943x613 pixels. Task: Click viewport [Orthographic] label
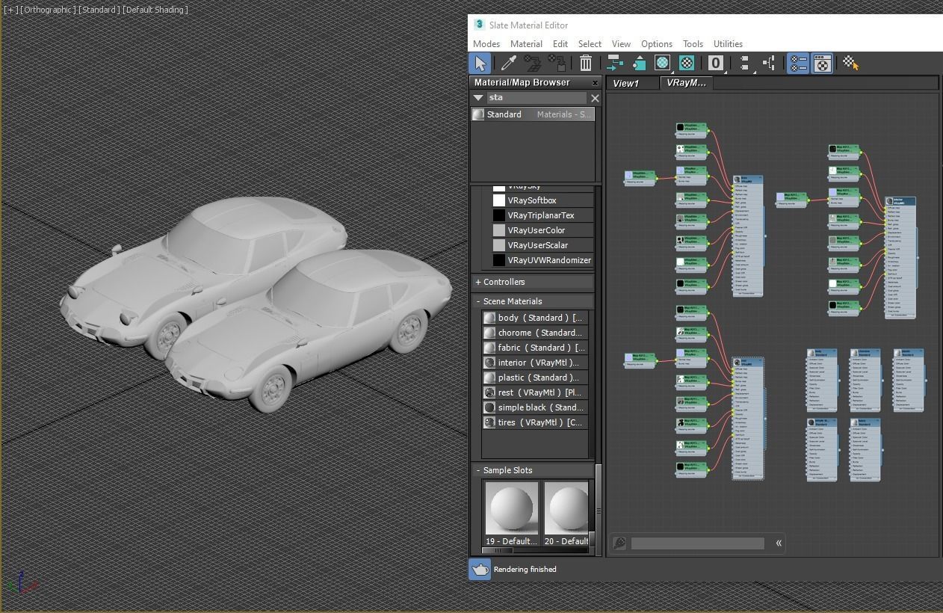click(x=48, y=10)
